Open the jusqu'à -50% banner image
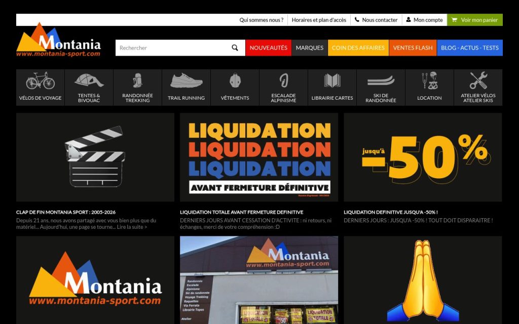519x324 pixels. tap(423, 157)
